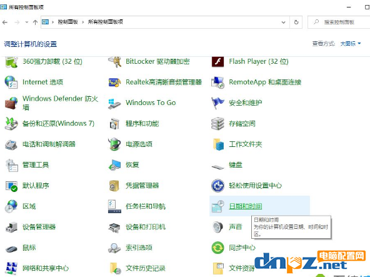Open the 日期和时间 link

pyautogui.click(x=246, y=206)
